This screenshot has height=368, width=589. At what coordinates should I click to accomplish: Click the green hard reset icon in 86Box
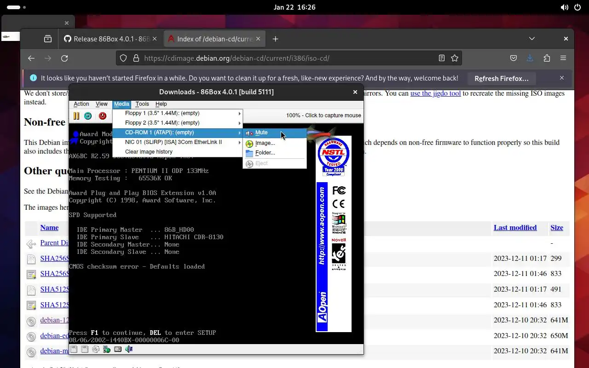[88, 116]
